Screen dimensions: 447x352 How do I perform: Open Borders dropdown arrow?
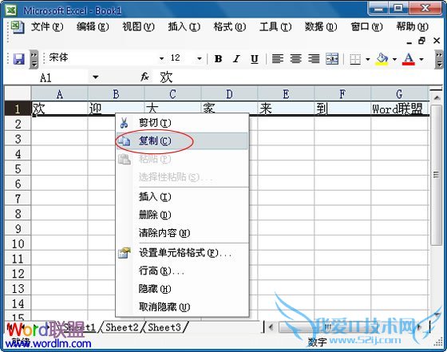tap(368, 59)
